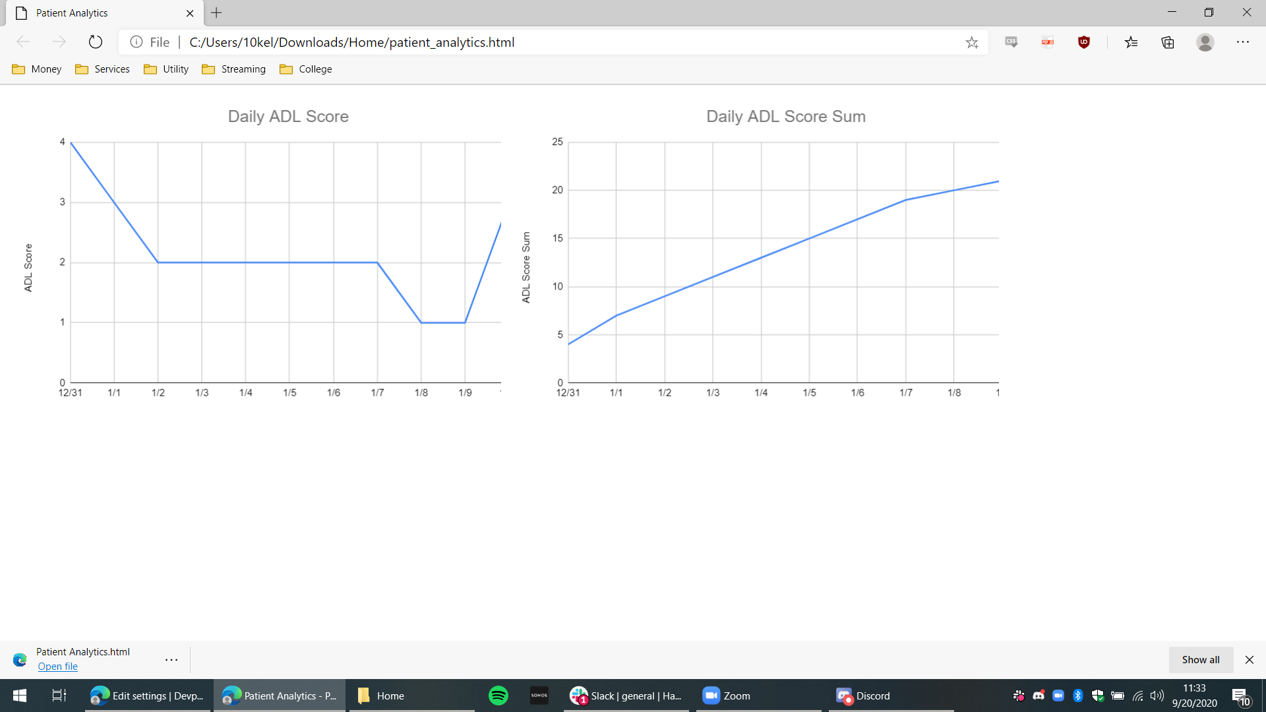The width and height of the screenshot is (1266, 712).
Task: Switch to Slack general taskbar window
Action: pos(626,696)
